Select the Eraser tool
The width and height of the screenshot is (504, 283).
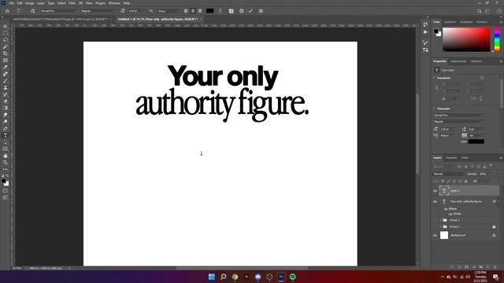(x=6, y=101)
